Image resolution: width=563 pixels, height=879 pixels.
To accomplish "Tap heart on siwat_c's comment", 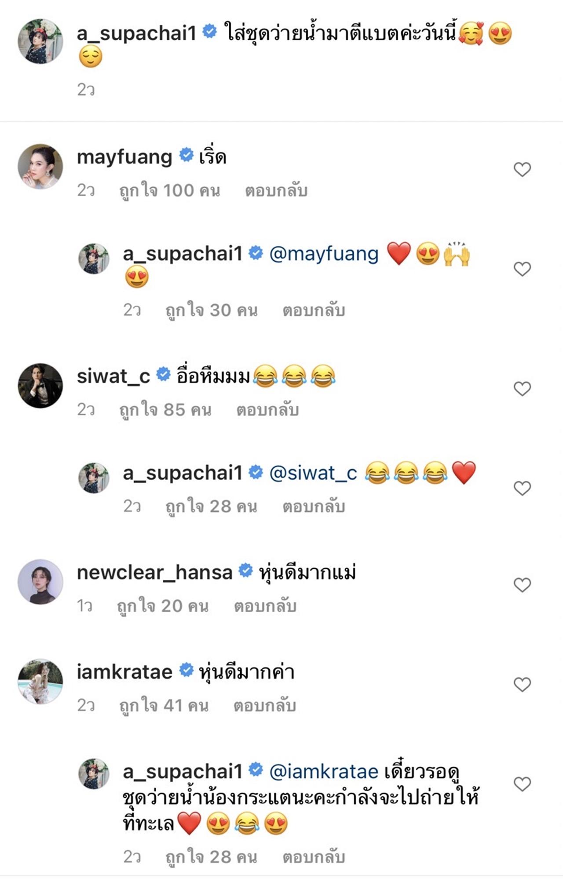I will (522, 388).
